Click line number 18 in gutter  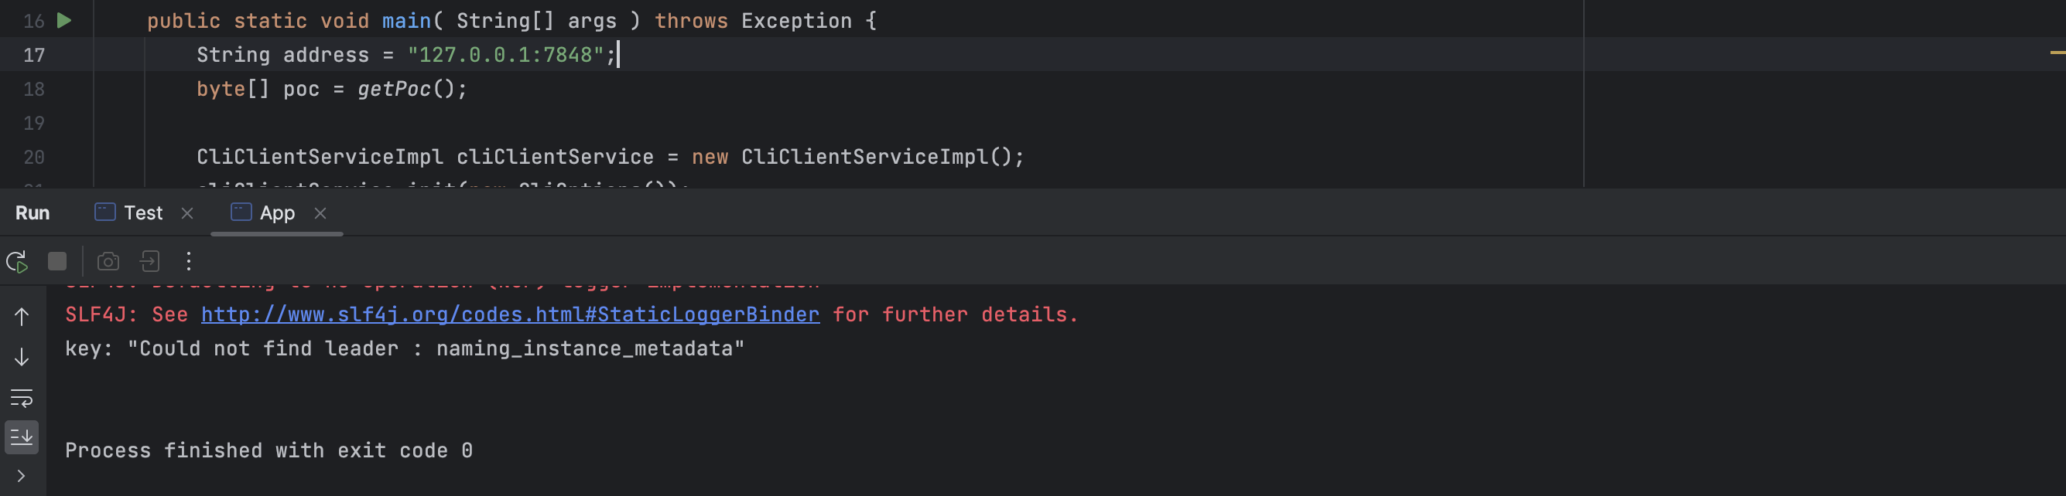[x=34, y=89]
